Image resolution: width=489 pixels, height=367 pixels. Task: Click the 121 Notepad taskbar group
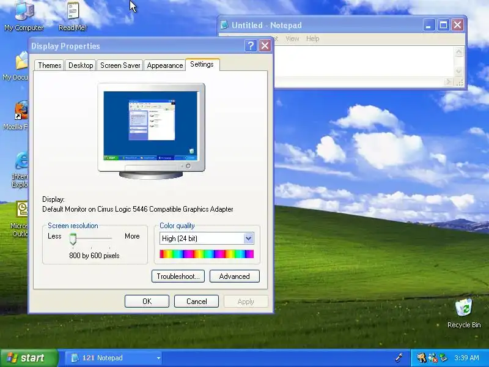point(115,358)
